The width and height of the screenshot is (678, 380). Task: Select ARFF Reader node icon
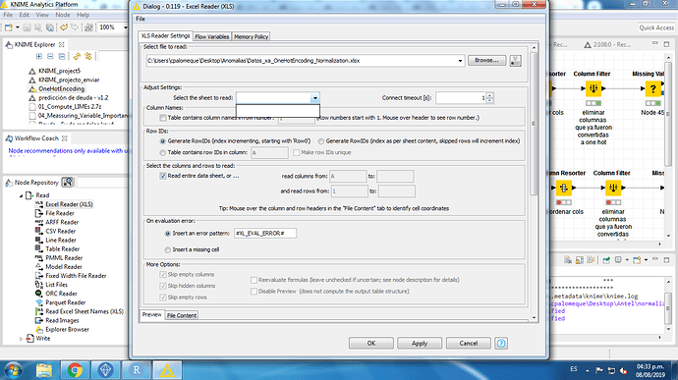(38, 222)
